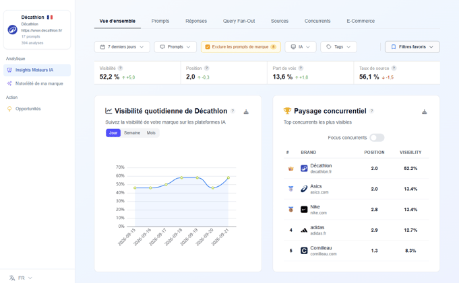Click the bronze medal icon for Nike
This screenshot has height=283, width=459.
tap(290, 210)
